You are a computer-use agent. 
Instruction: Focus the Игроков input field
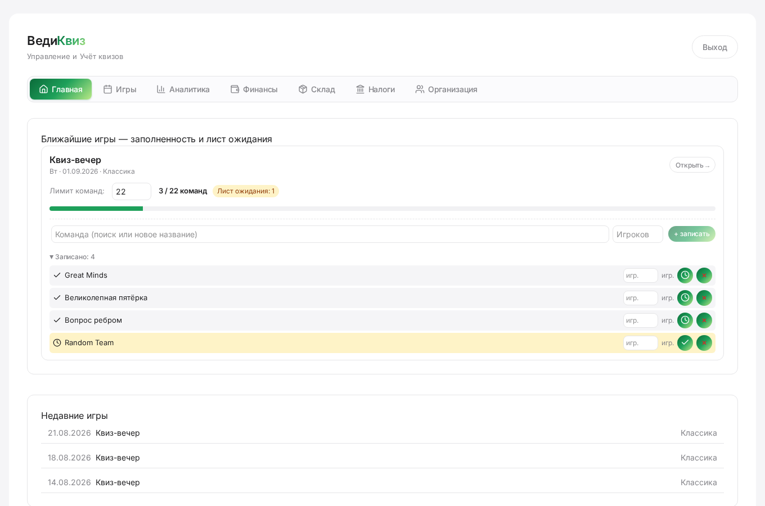pyautogui.click(x=638, y=234)
